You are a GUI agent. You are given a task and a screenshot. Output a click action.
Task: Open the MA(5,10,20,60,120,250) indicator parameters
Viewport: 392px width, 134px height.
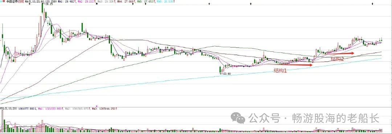[x=41, y=1]
